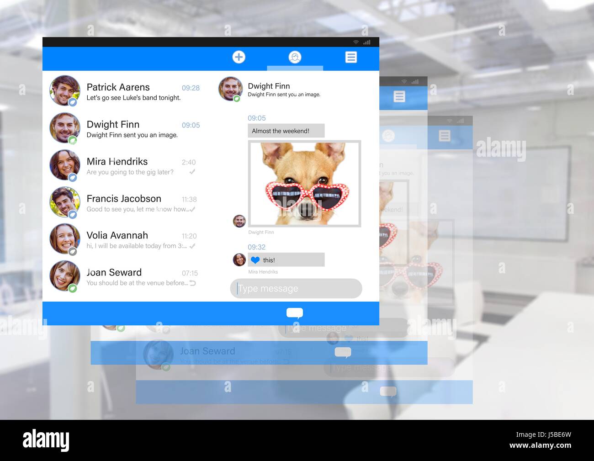Click the reply arrow on Joan Seward row

(192, 283)
